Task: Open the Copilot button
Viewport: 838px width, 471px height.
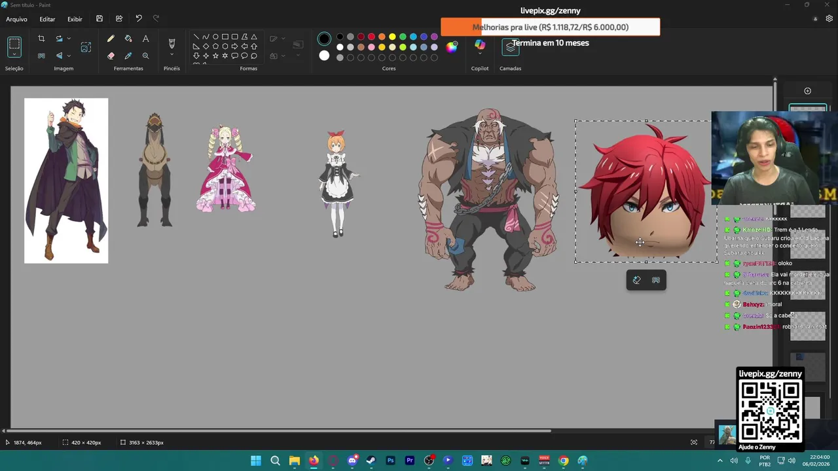Action: pos(480,44)
